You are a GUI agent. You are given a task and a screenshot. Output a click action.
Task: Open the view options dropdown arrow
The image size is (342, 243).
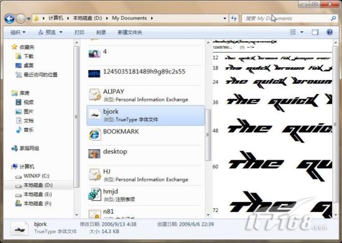302,32
